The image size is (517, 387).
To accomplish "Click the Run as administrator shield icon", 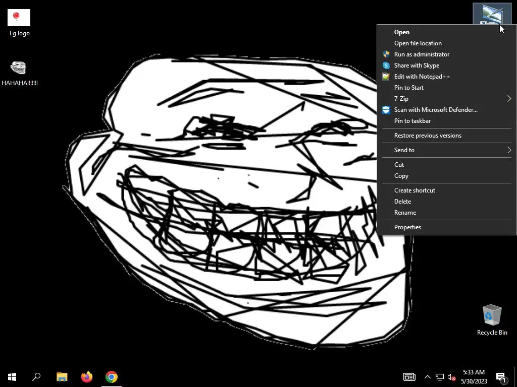I will tap(386, 54).
